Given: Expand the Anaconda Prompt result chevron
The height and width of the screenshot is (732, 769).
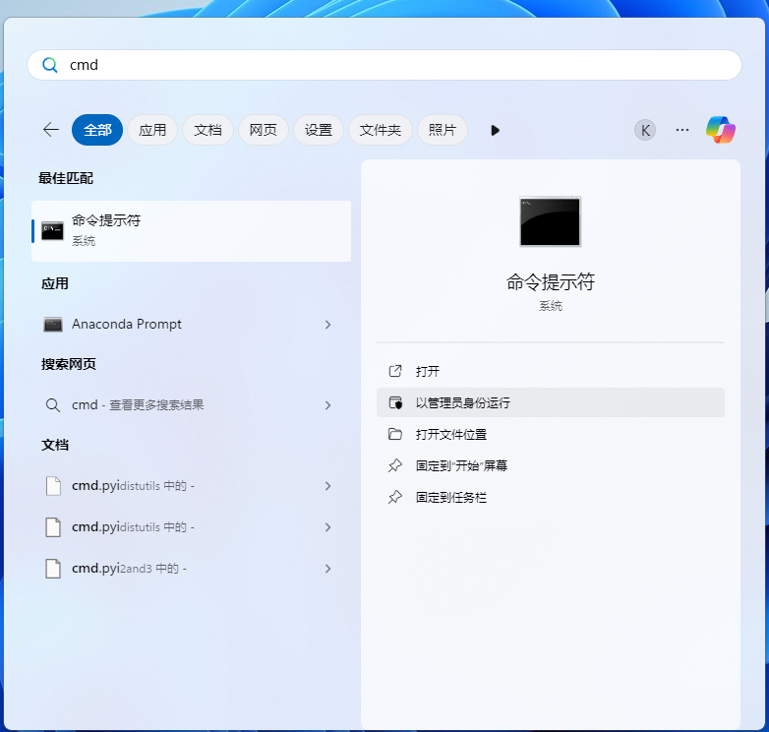Looking at the screenshot, I should click(x=327, y=325).
